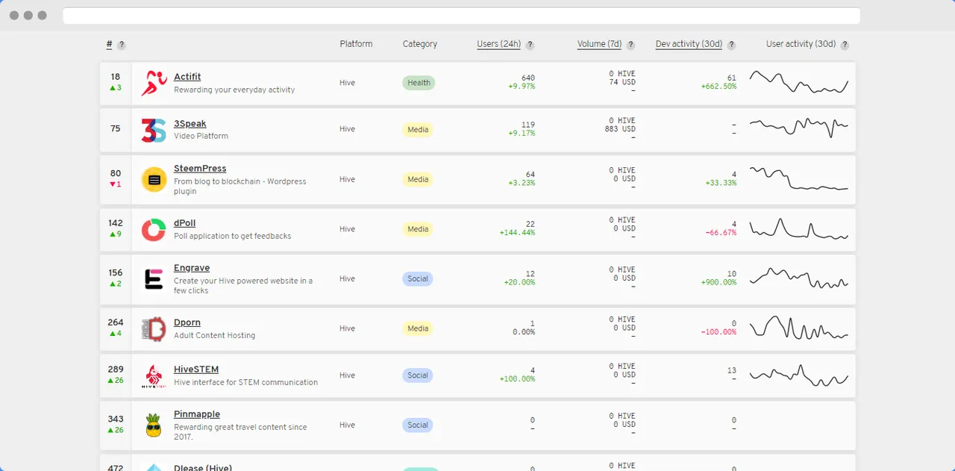Click the 'Poll application to get feedbacks' text
The width and height of the screenshot is (955, 471).
click(x=233, y=236)
